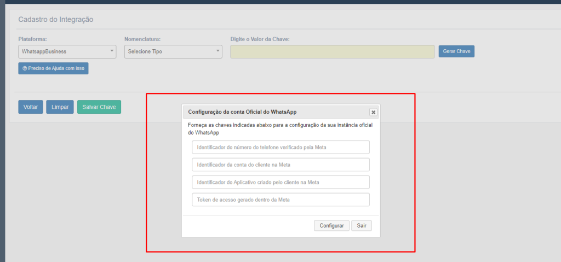Focus the phone number identifier field

click(x=281, y=147)
